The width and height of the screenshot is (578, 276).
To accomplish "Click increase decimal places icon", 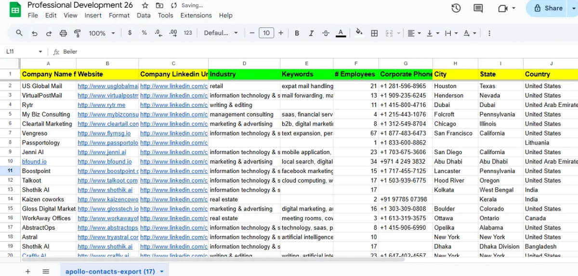I will click(x=173, y=33).
